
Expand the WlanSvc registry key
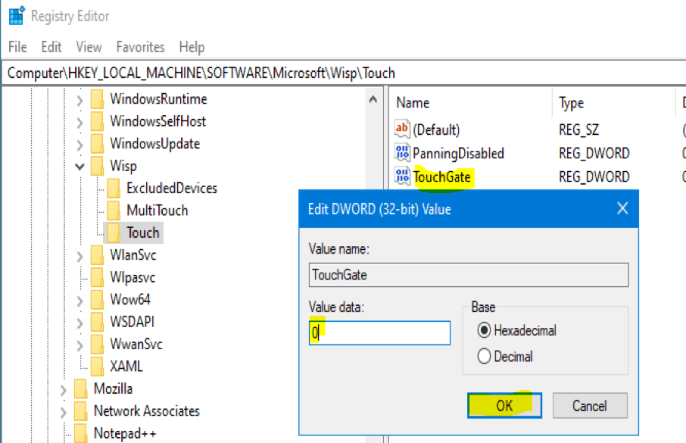point(80,256)
